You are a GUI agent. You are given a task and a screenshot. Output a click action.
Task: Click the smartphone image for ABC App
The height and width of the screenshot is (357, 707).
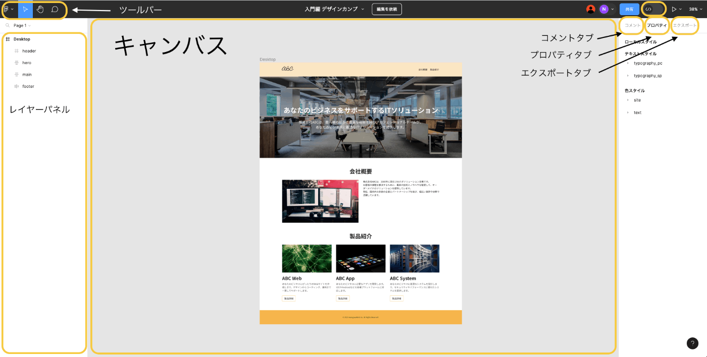pyautogui.click(x=361, y=259)
